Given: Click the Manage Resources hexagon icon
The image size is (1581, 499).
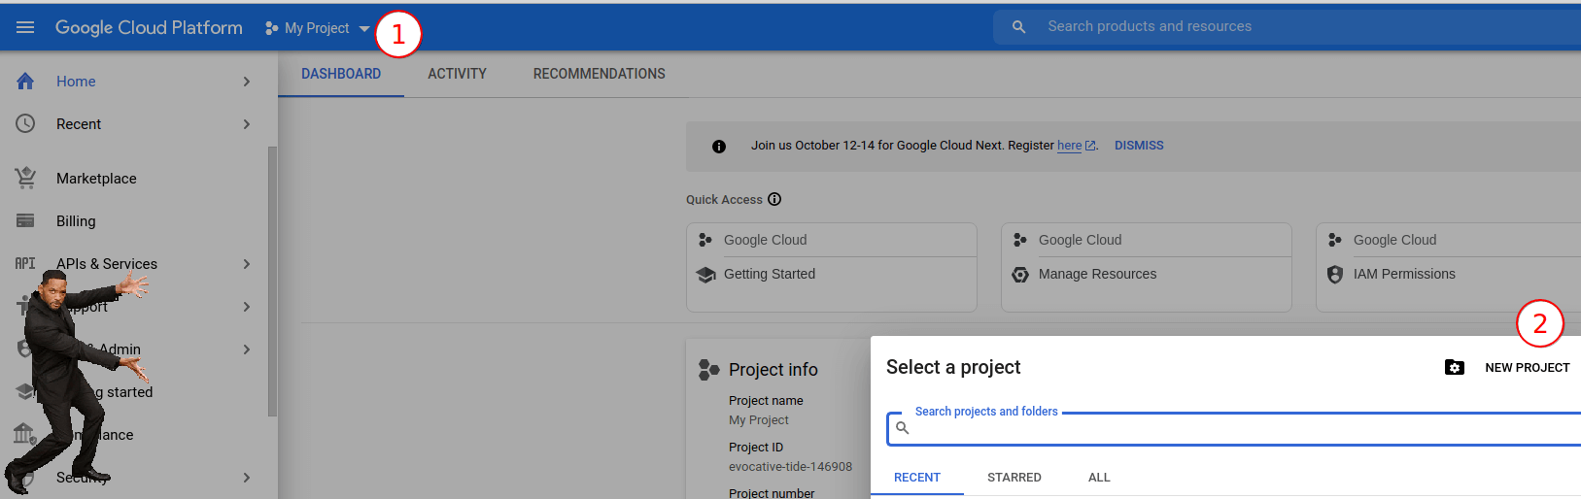Looking at the screenshot, I should coord(1020,275).
